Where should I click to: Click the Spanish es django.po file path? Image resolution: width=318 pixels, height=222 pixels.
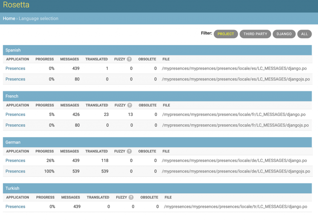(x=234, y=69)
